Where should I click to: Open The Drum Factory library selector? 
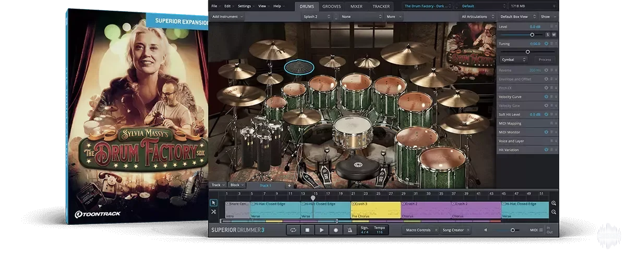click(x=427, y=6)
